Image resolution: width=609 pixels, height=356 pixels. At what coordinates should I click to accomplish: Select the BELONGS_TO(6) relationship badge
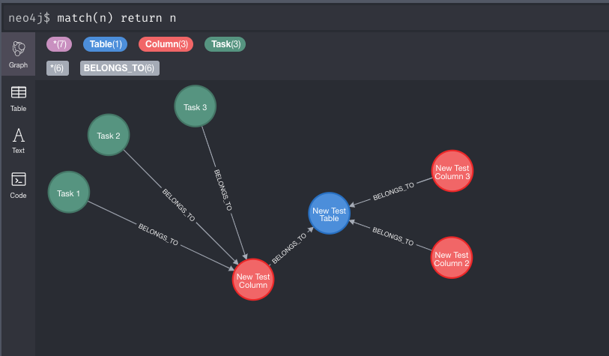click(120, 68)
